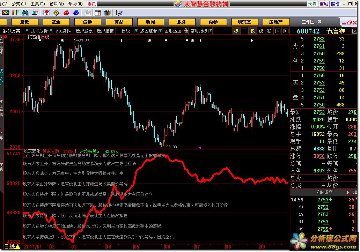Click the 委托 order button
The image size is (360, 252).
click(91, 4)
